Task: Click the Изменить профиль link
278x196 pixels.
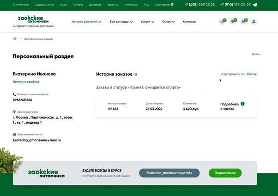Action: (x=26, y=81)
